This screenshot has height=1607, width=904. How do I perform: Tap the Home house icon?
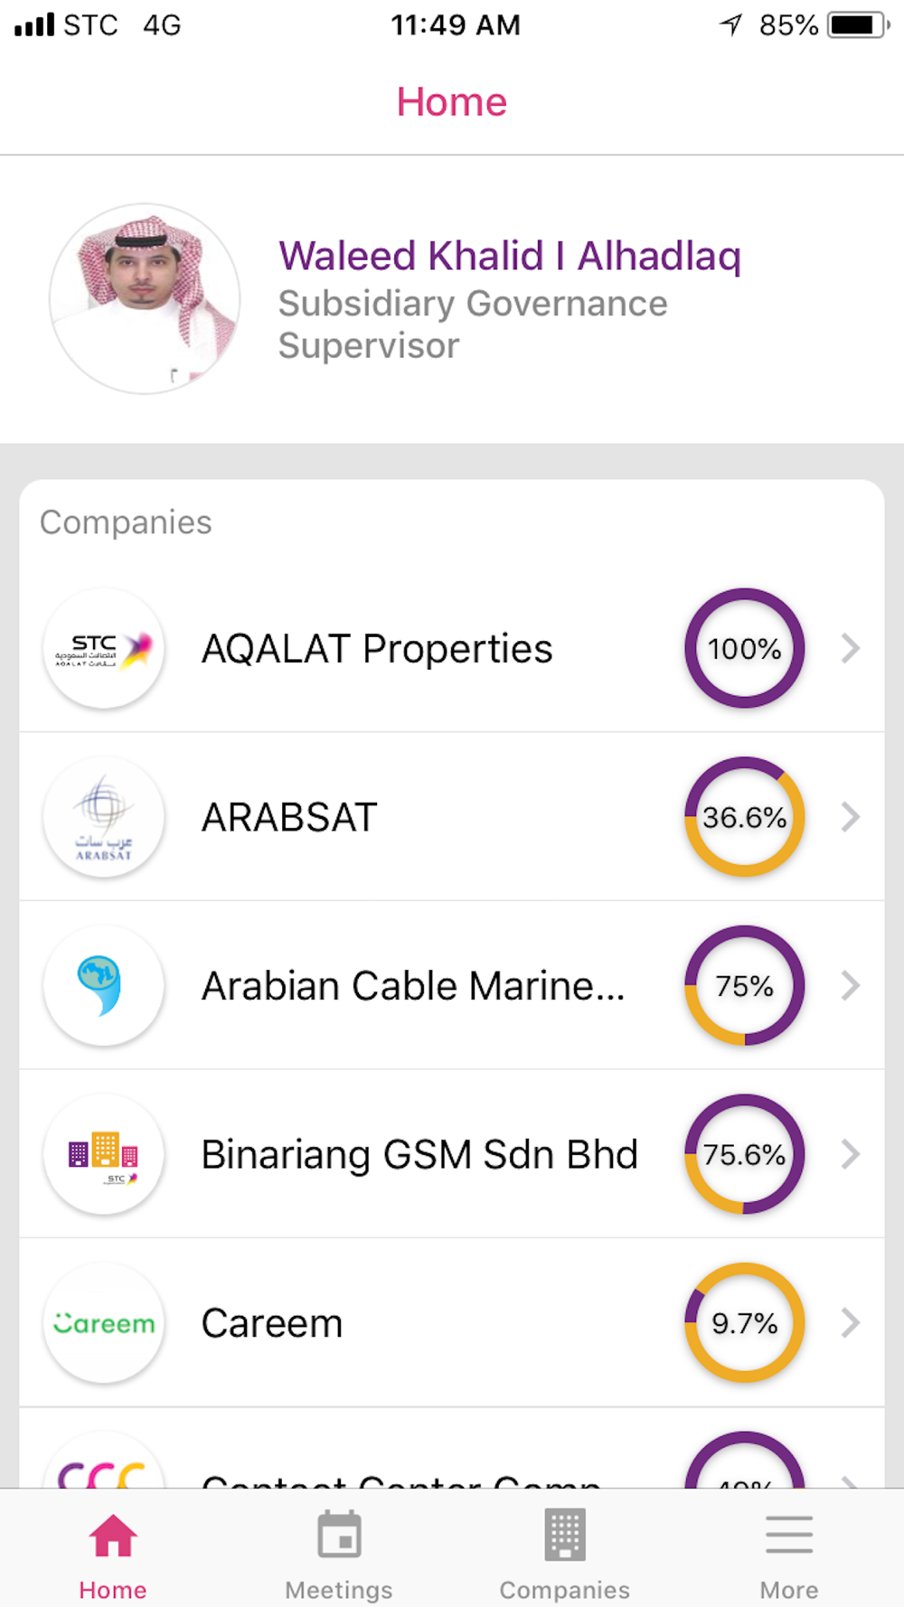click(x=113, y=1536)
